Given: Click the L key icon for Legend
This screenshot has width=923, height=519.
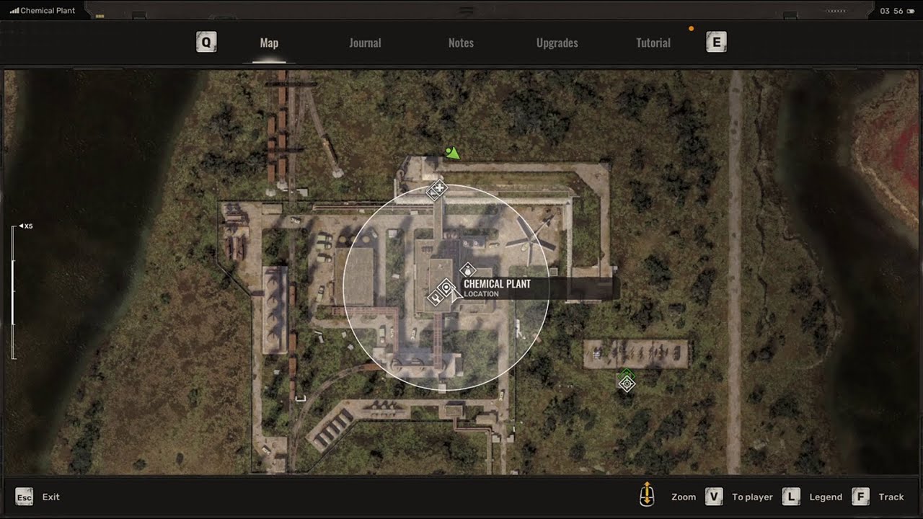Looking at the screenshot, I should 791,497.
